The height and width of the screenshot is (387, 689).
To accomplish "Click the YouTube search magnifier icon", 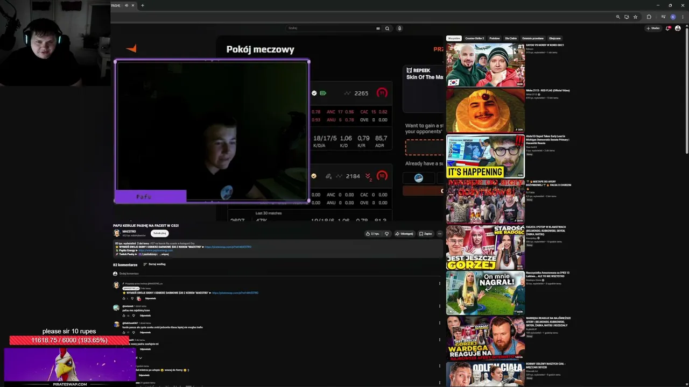I will [x=387, y=28].
